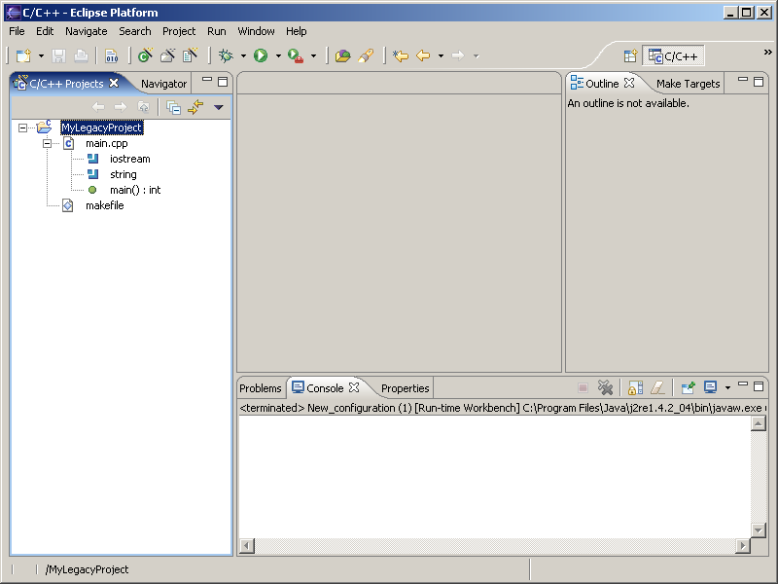
Task: Click the Debug bug icon in toolbar
Action: click(x=226, y=56)
